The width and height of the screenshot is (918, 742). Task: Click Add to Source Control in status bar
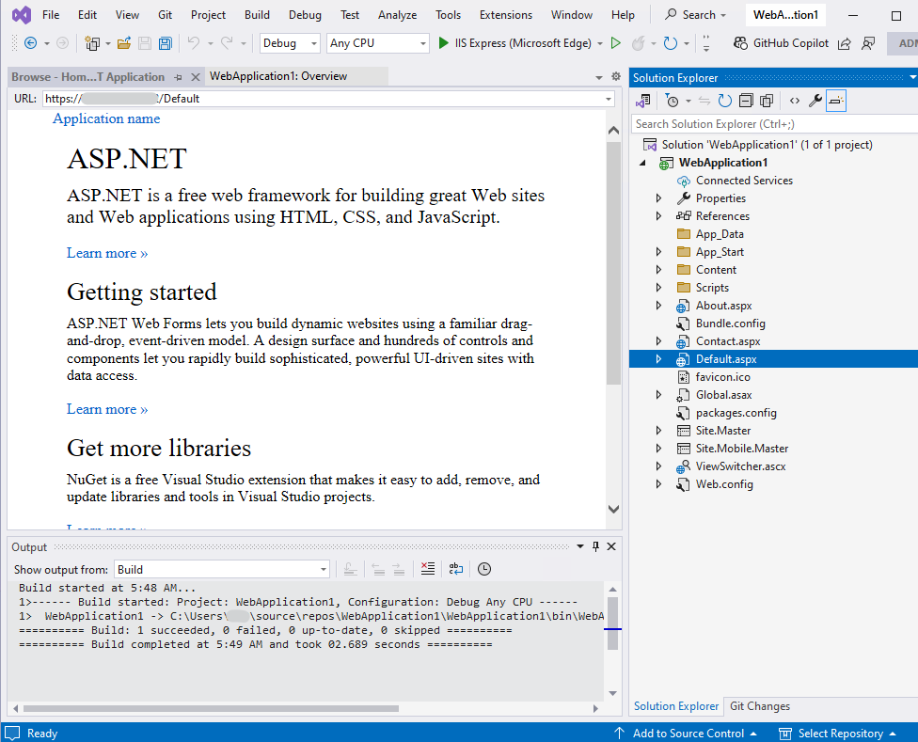click(686, 734)
